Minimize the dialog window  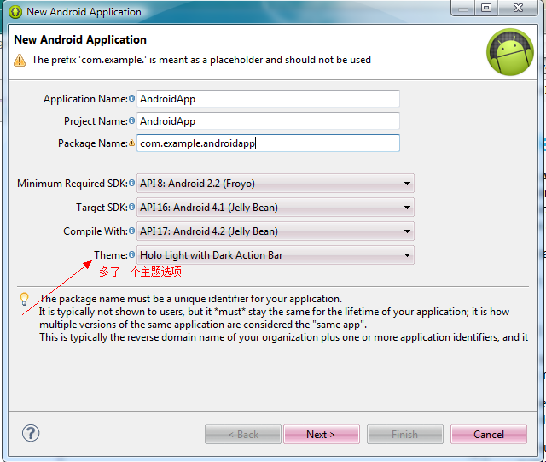click(462, 8)
